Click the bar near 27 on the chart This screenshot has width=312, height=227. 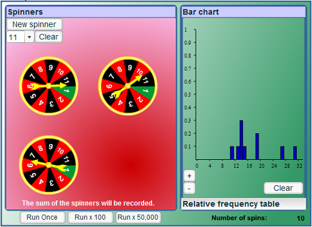pyautogui.click(x=282, y=153)
